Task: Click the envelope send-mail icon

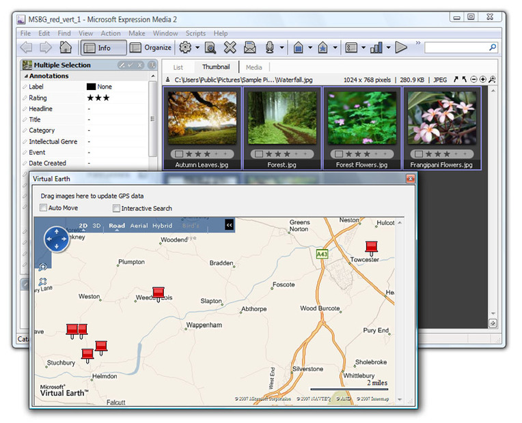Action: click(249, 48)
